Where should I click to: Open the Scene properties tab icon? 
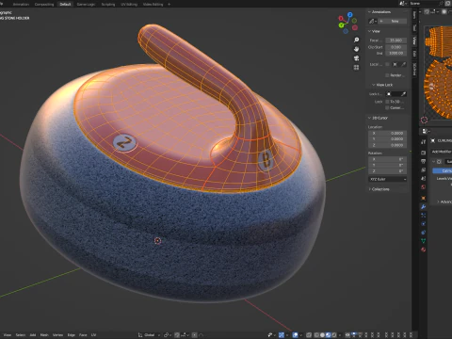click(423, 178)
